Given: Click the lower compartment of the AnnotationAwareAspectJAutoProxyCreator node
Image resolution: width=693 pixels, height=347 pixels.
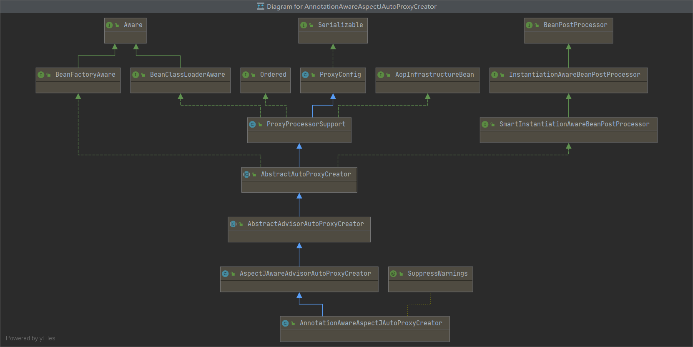Looking at the screenshot, I should [x=365, y=336].
